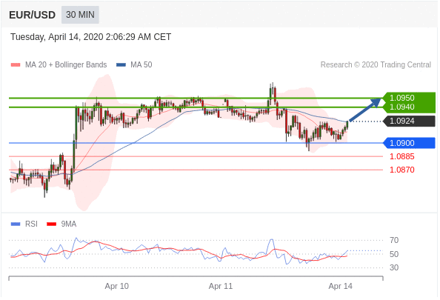
Task: Click the 1.0900 blue pivot tag
Action: pyautogui.click(x=409, y=143)
